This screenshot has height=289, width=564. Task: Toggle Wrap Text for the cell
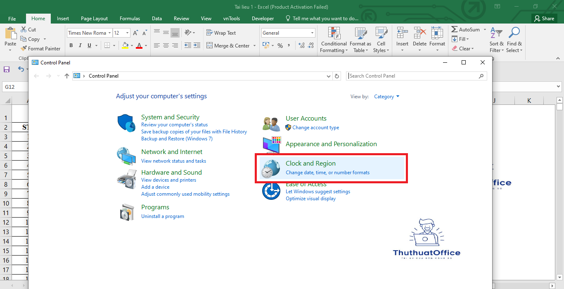(221, 33)
